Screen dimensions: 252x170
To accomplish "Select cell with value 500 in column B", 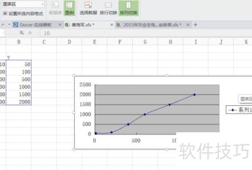I will point(19,79).
